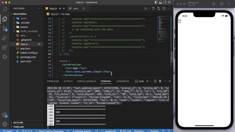Open the Extensions view

5,47
